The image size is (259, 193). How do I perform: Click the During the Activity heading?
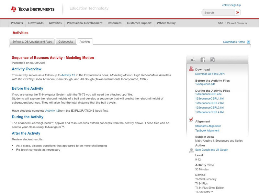[28, 117]
